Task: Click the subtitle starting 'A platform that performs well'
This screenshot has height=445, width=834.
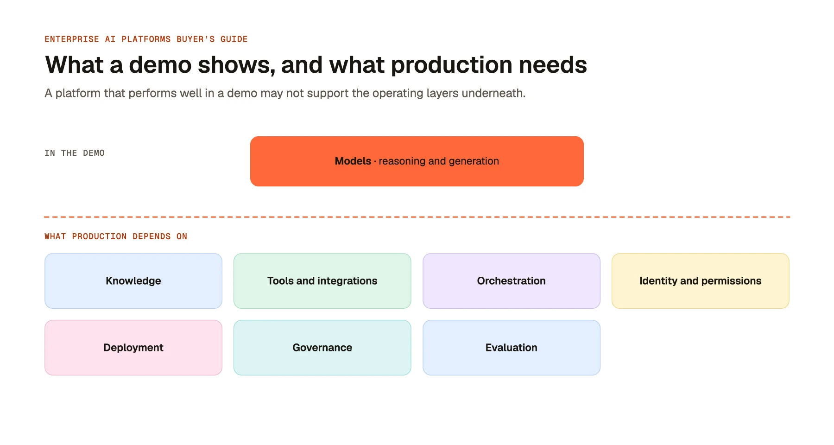Action: 285,93
